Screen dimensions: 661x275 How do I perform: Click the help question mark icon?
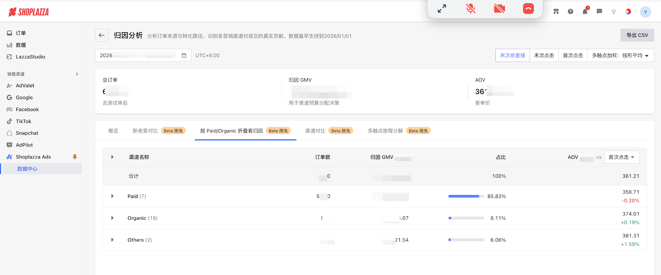(x=570, y=12)
